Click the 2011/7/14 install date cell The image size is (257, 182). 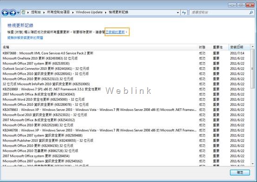point(237,53)
